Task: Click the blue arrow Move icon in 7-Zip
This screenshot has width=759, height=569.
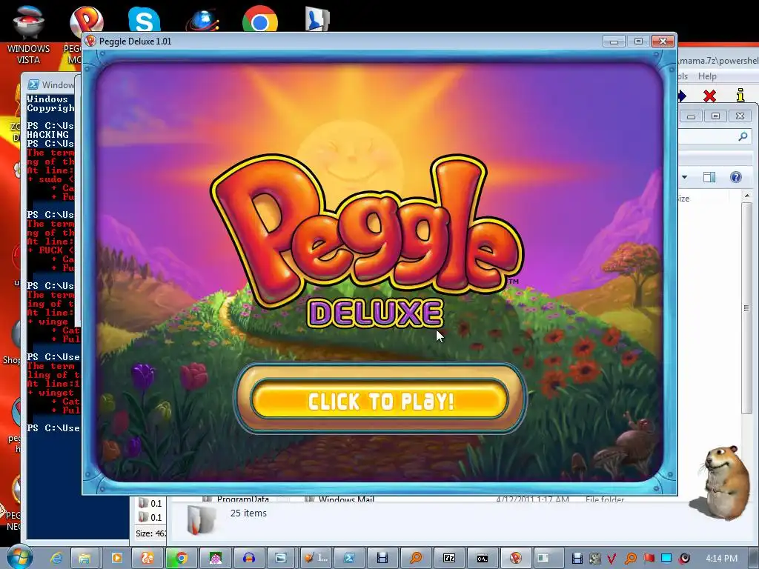Action: 682,96
